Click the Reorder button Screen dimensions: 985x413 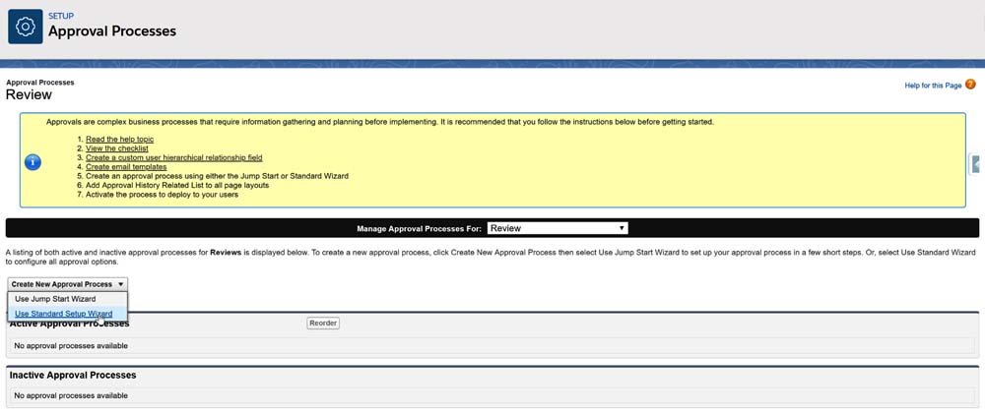323,324
